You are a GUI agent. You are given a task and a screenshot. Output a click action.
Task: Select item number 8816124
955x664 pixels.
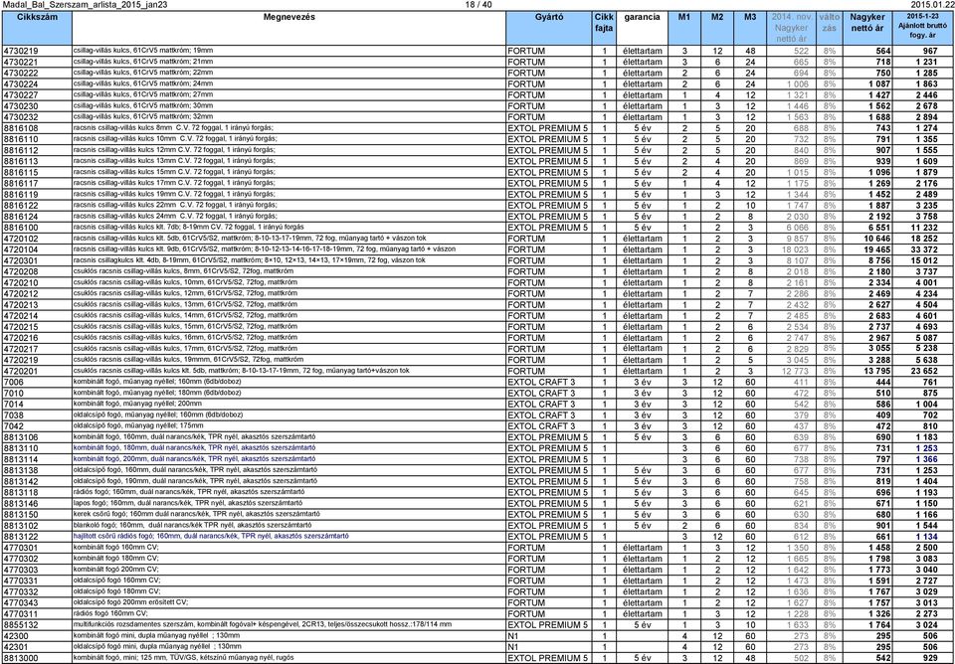[21, 216]
